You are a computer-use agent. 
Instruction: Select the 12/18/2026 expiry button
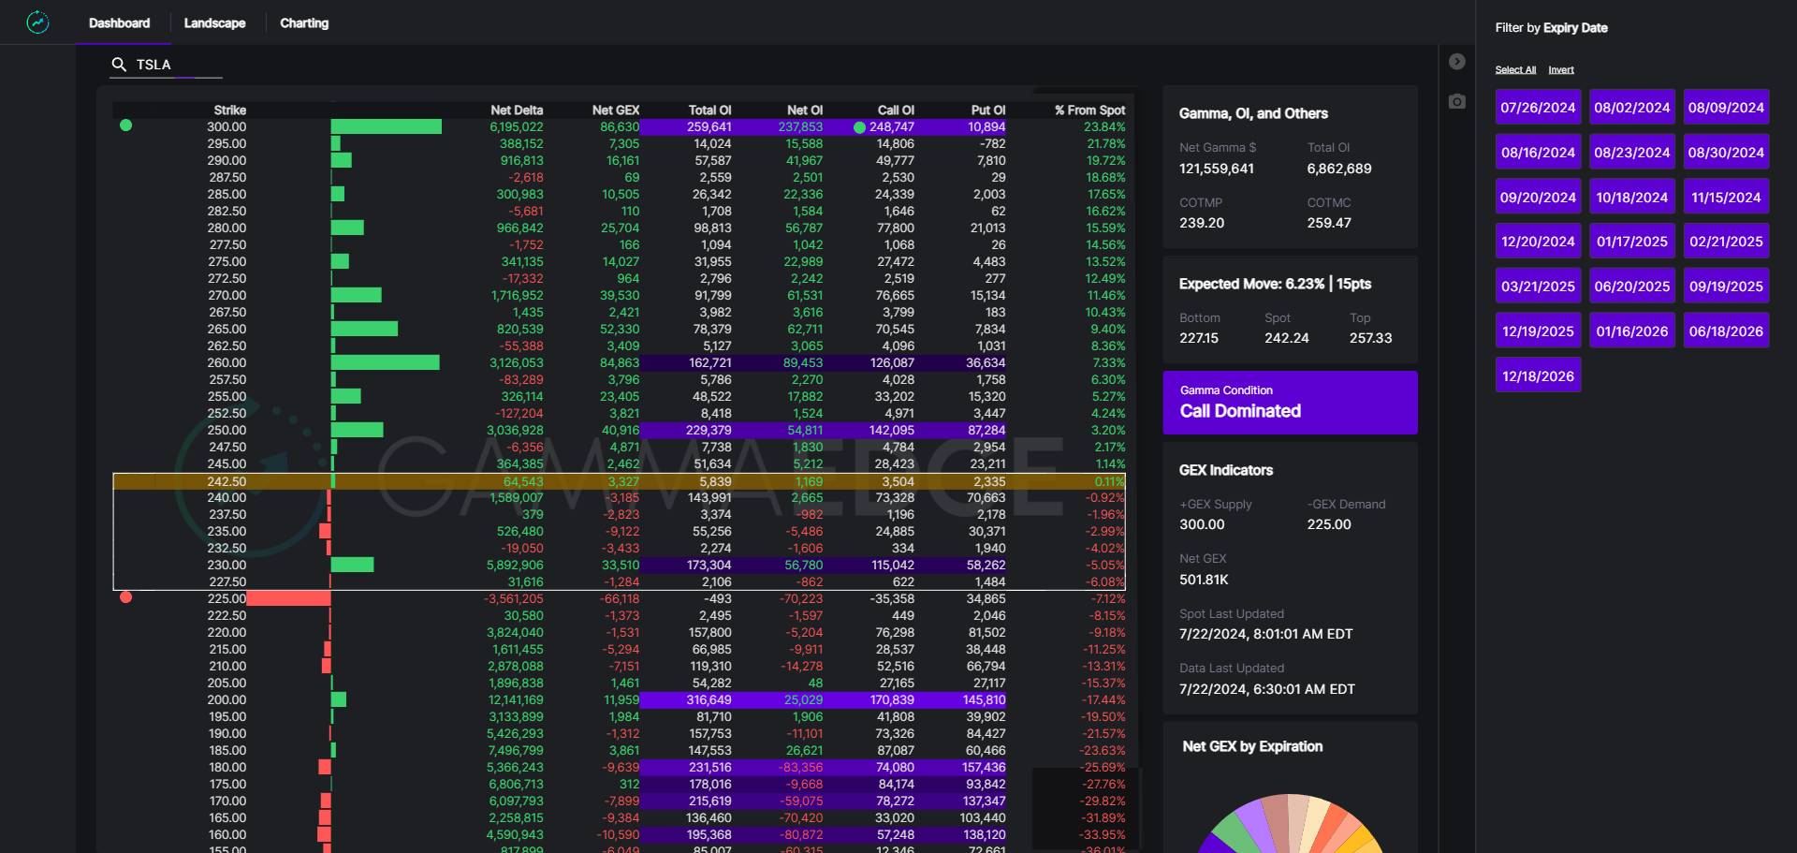1538,376
